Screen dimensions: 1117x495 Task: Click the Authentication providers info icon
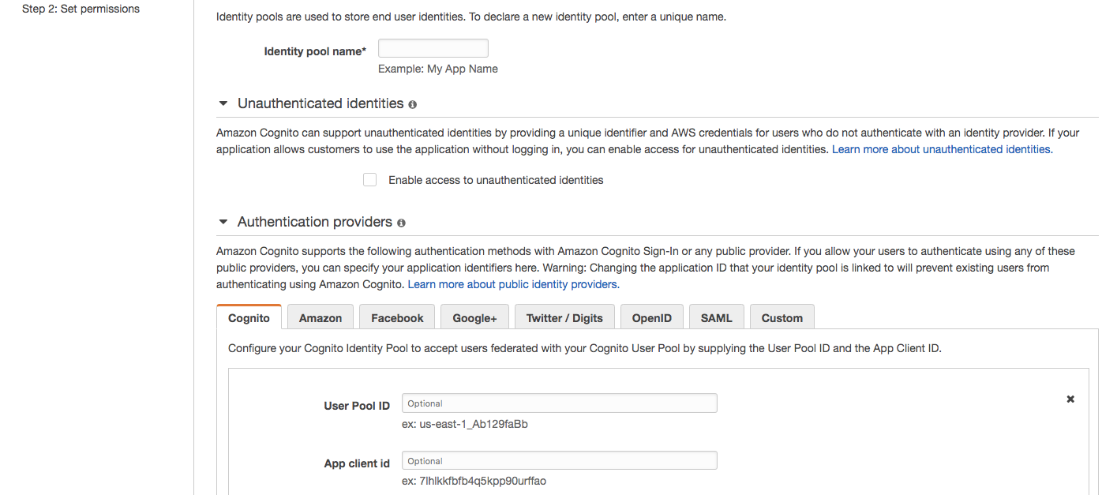[x=401, y=223]
